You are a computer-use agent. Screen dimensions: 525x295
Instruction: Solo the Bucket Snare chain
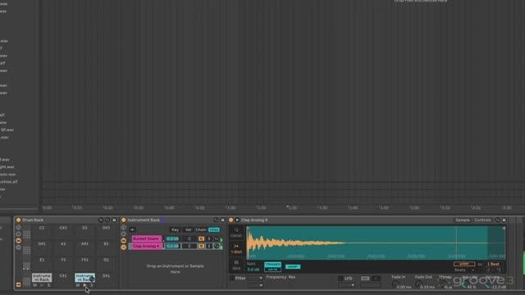[209, 238]
